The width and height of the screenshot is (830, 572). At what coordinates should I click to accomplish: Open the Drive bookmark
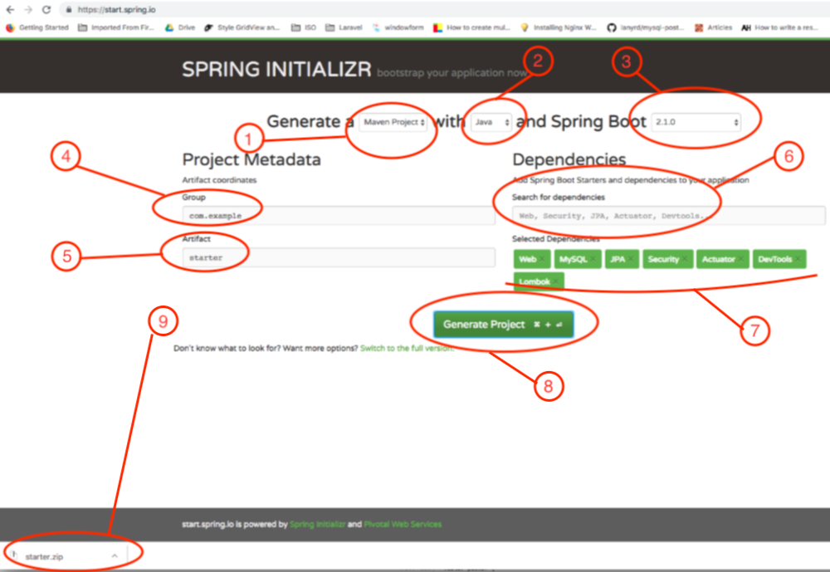(180, 27)
